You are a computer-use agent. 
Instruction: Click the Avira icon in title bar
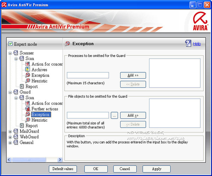pyautogui.click(x=4, y=5)
